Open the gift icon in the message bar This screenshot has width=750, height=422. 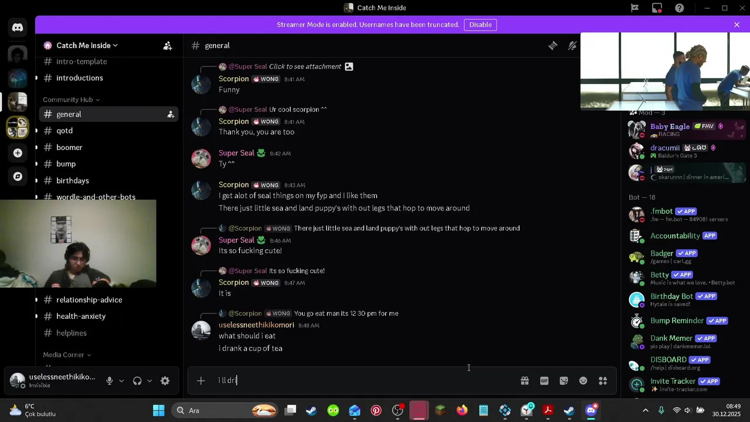[524, 381]
